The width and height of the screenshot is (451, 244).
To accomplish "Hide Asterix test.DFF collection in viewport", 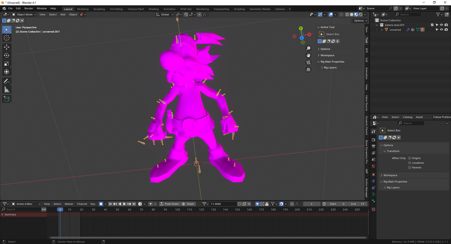I will pyautogui.click(x=441, y=25).
